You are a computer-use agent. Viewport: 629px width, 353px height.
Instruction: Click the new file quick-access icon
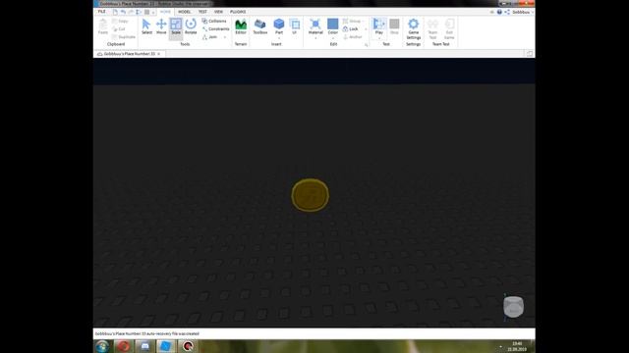(x=116, y=12)
